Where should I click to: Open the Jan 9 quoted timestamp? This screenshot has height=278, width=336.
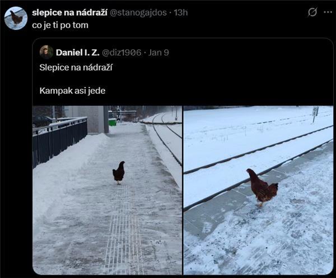pos(158,53)
